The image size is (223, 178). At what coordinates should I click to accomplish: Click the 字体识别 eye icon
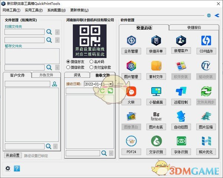click(x=181, y=141)
